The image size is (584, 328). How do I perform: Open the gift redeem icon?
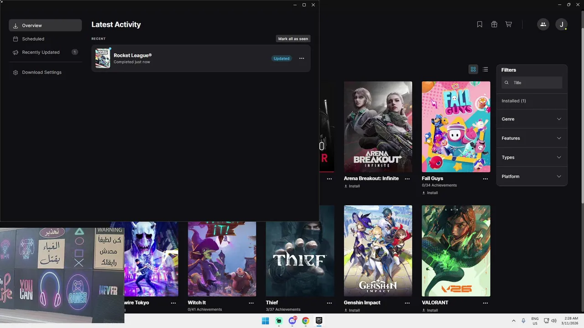click(494, 25)
